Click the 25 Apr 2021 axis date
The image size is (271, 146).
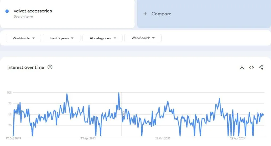click(88, 138)
